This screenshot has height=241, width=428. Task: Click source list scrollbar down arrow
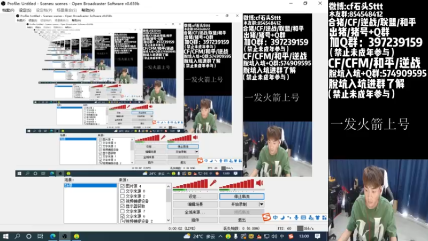pos(168,220)
